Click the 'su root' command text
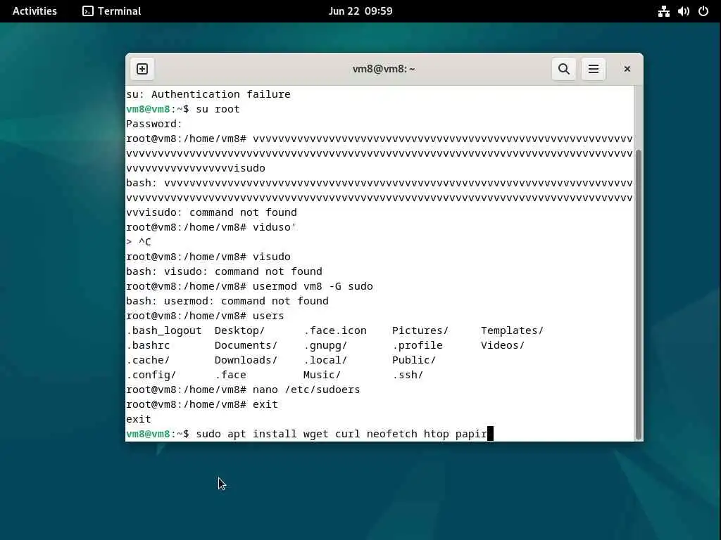The width and height of the screenshot is (721, 540). click(x=218, y=109)
